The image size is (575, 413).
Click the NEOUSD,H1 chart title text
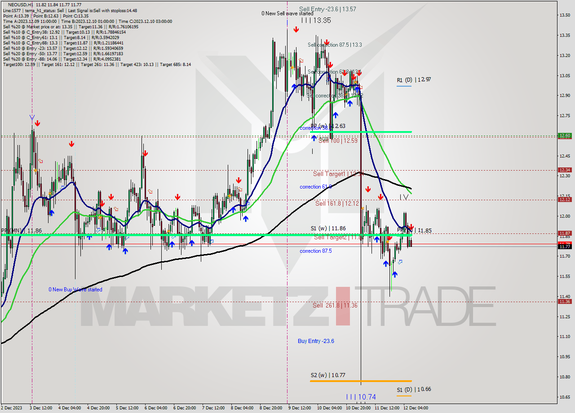[20, 4]
